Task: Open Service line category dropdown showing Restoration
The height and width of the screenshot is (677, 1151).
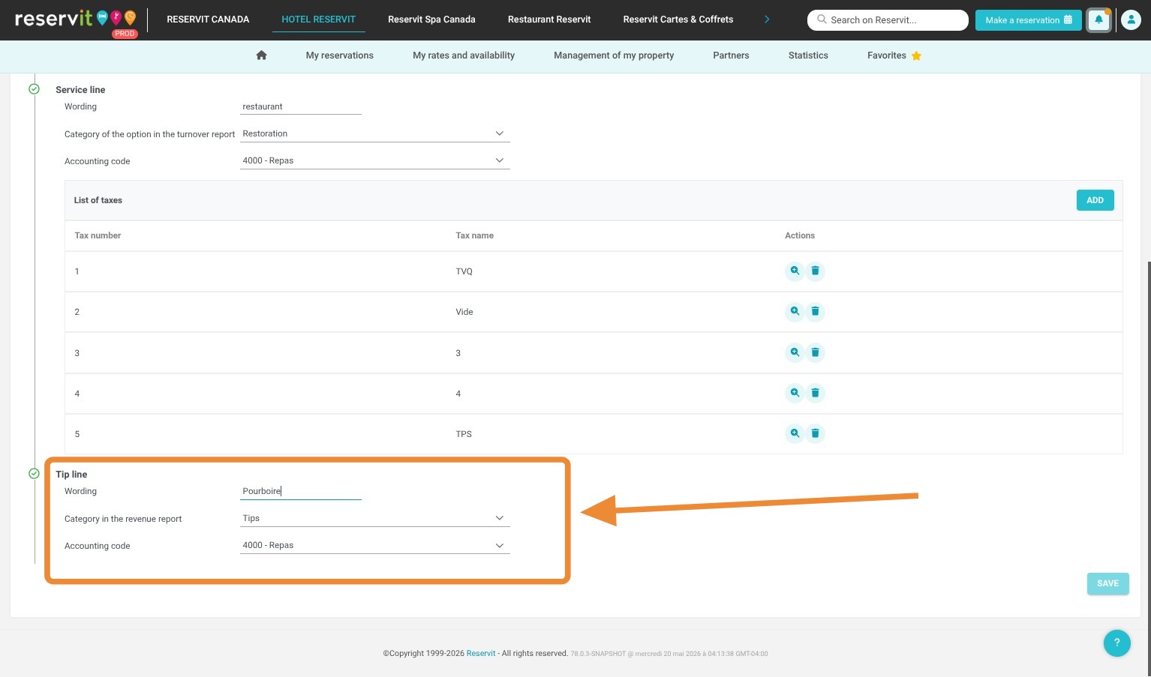Action: point(374,133)
